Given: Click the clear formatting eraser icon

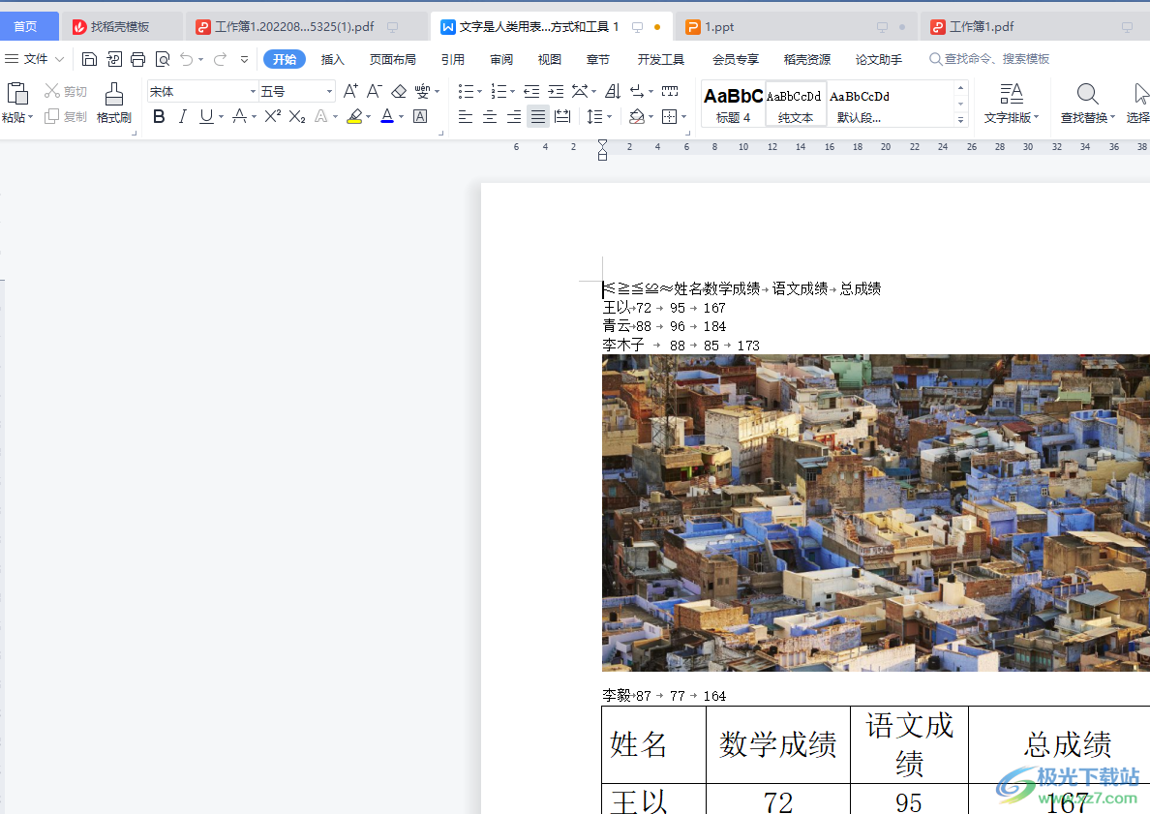Looking at the screenshot, I should [x=399, y=92].
